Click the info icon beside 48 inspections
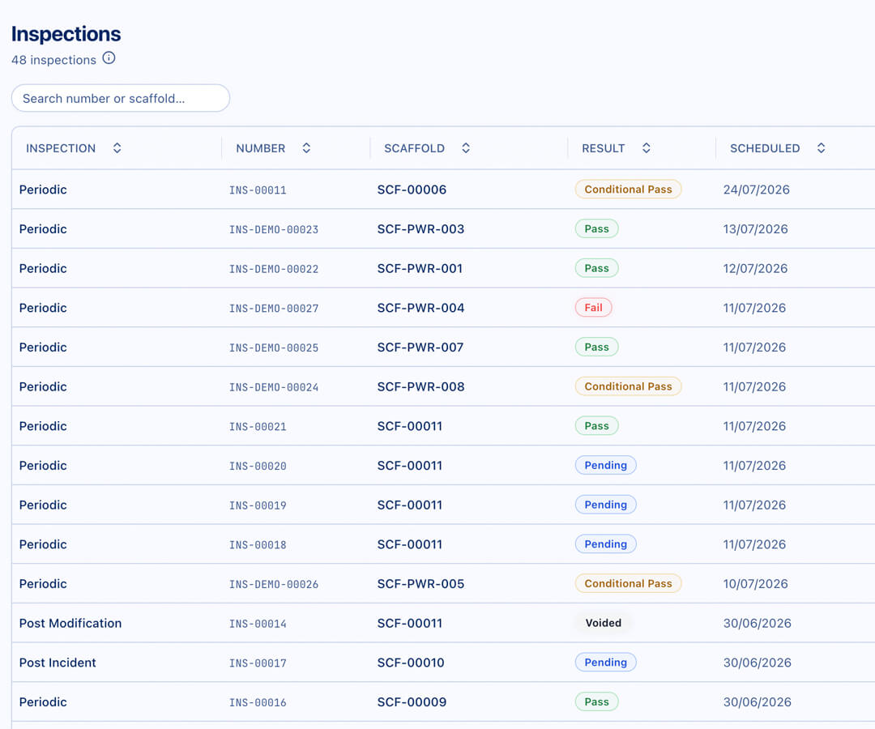 (x=109, y=58)
